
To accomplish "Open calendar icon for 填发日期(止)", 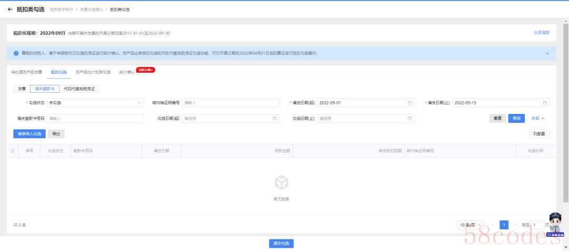I will (545, 102).
